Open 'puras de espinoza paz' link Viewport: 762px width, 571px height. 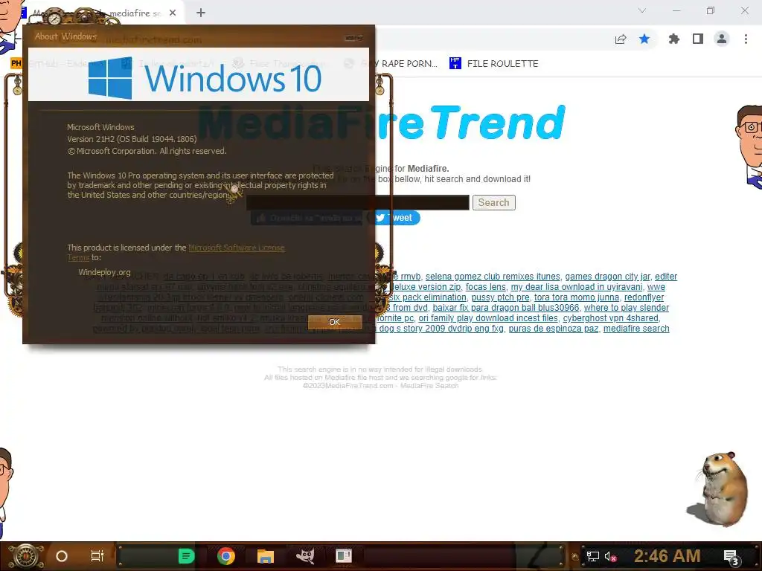pos(554,329)
